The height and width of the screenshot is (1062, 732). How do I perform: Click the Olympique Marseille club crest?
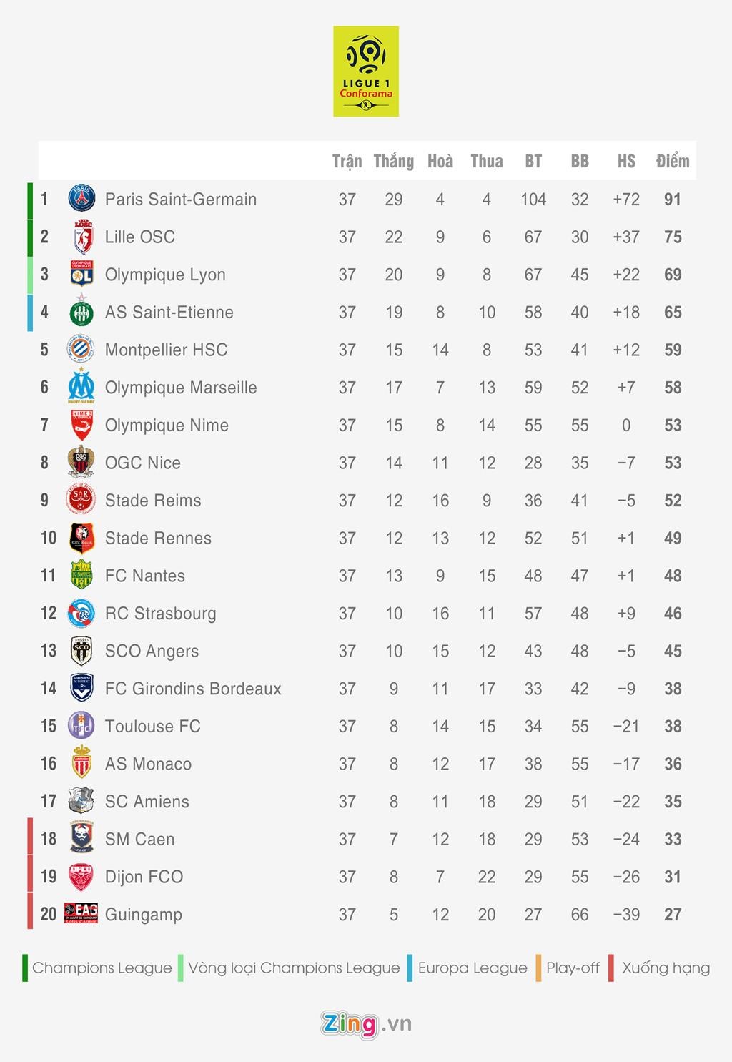[x=81, y=387]
